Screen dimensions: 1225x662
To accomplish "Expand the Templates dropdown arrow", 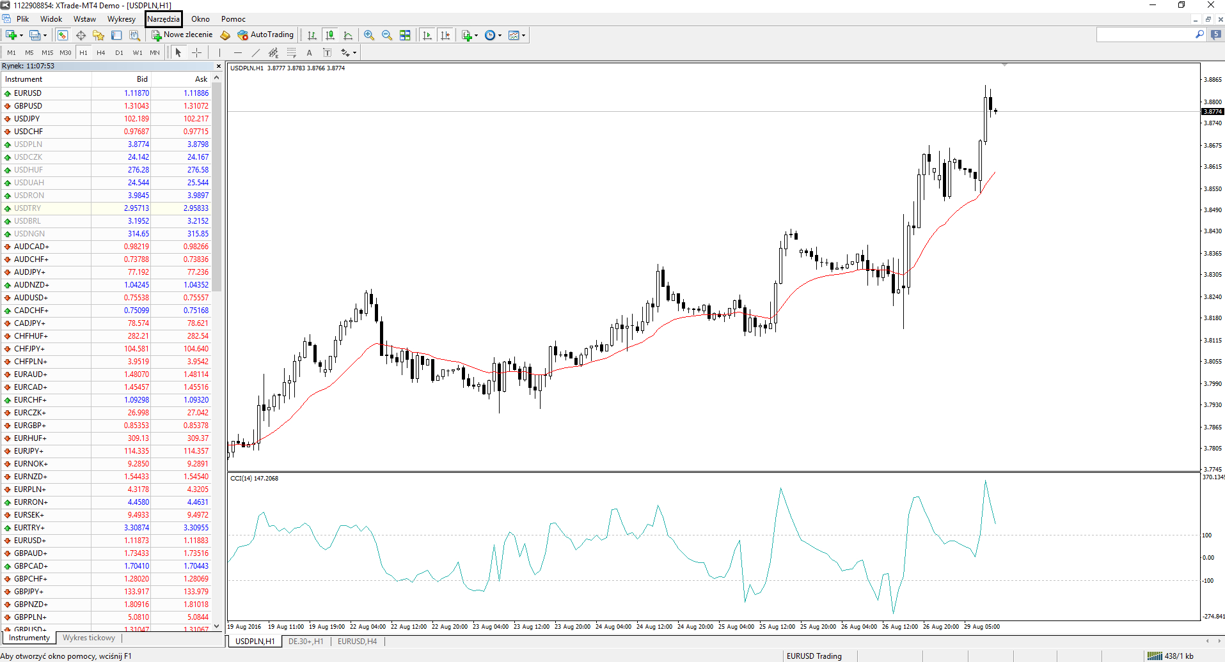I will coord(523,35).
